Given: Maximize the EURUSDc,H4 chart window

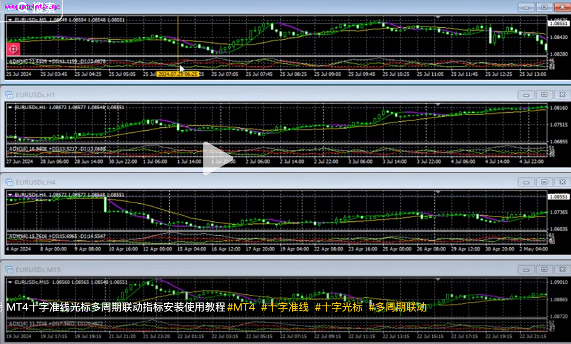Looking at the screenshot, I should pyautogui.click(x=544, y=182).
